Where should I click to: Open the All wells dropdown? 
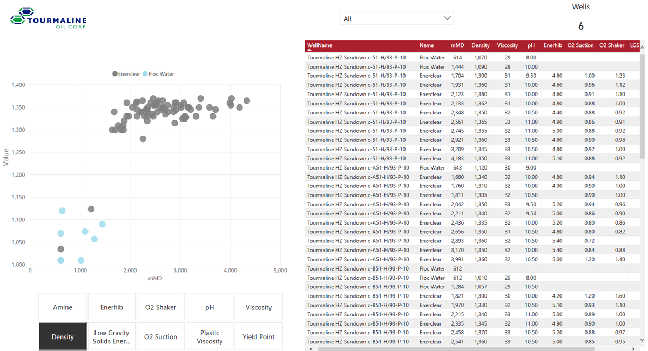pos(397,18)
